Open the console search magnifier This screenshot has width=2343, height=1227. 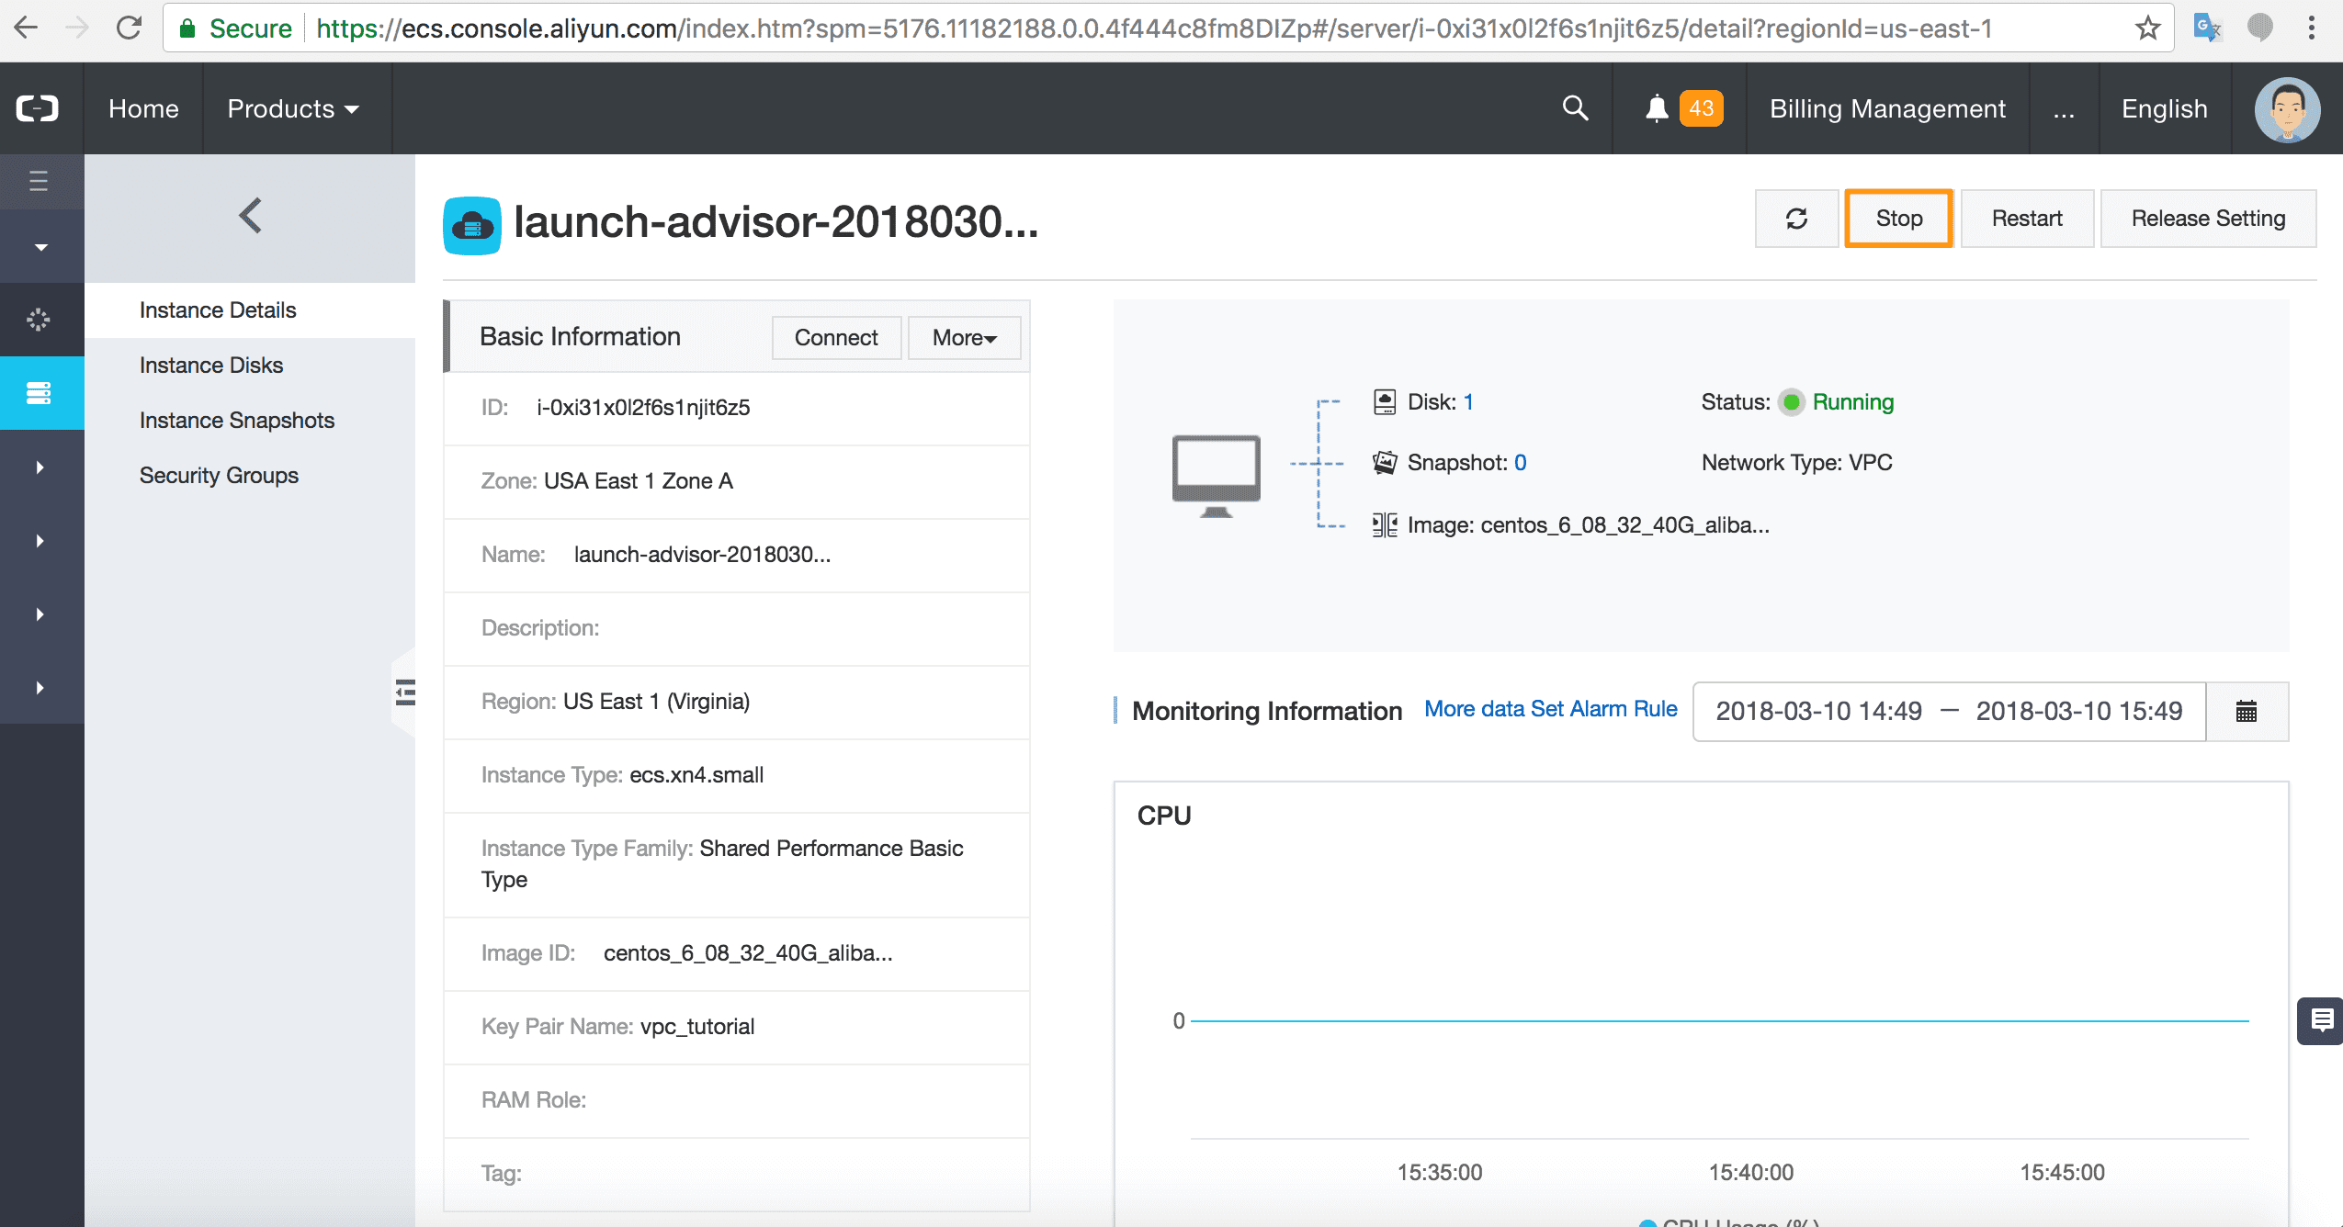coord(1575,108)
